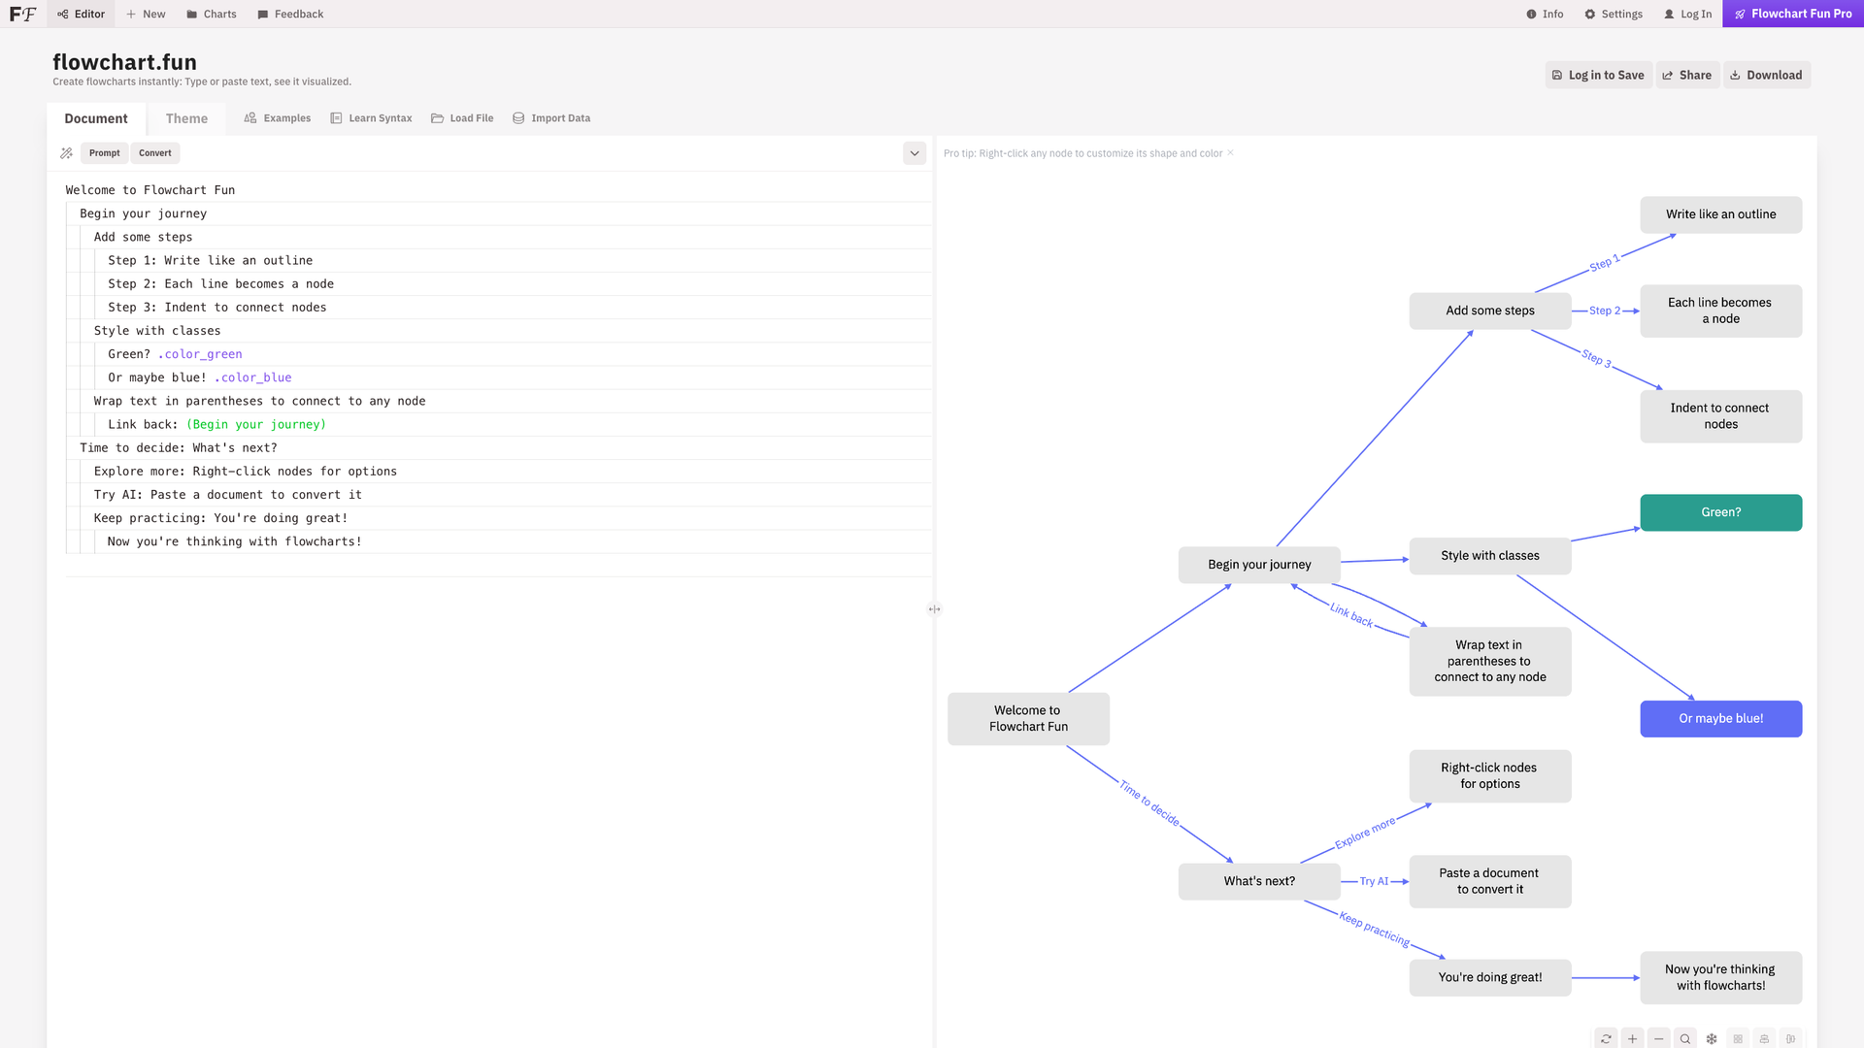Zoom in using the plus icon
This screenshot has width=1864, height=1048.
(1632, 1037)
